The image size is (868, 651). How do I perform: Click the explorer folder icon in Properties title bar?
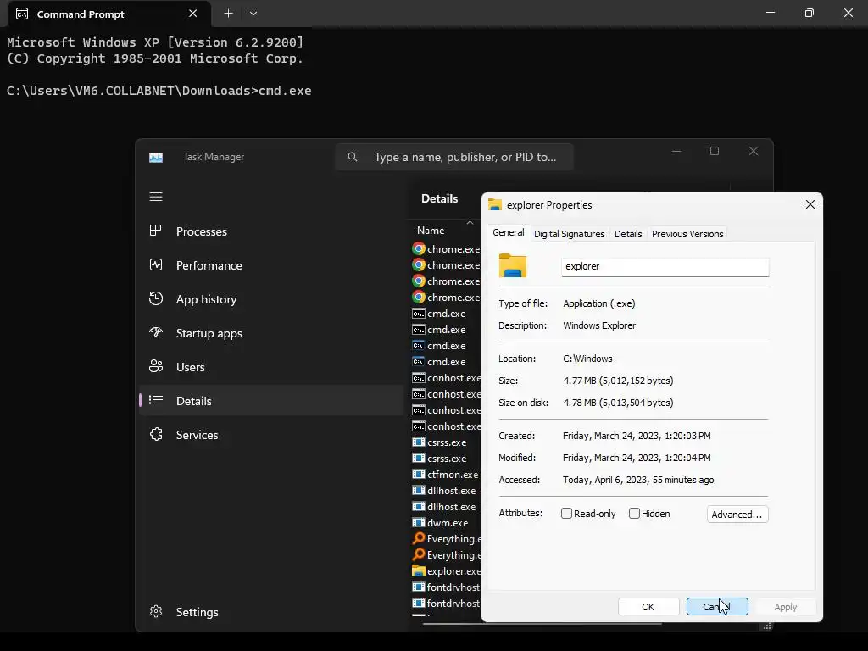pyautogui.click(x=495, y=205)
